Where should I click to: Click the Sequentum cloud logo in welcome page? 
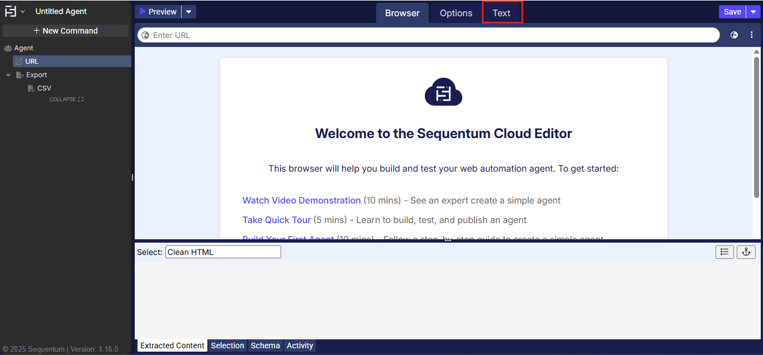point(443,92)
